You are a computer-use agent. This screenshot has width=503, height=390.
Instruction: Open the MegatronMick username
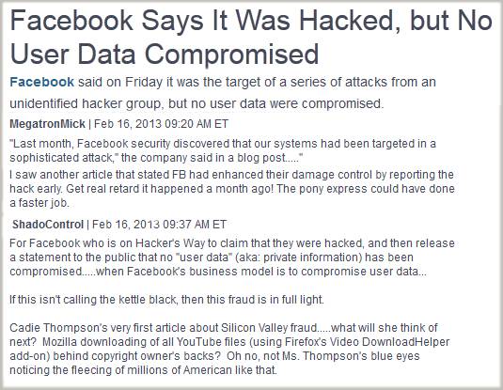[x=47, y=124]
